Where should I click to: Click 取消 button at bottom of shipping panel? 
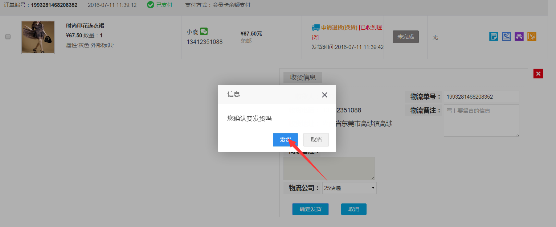(353, 209)
